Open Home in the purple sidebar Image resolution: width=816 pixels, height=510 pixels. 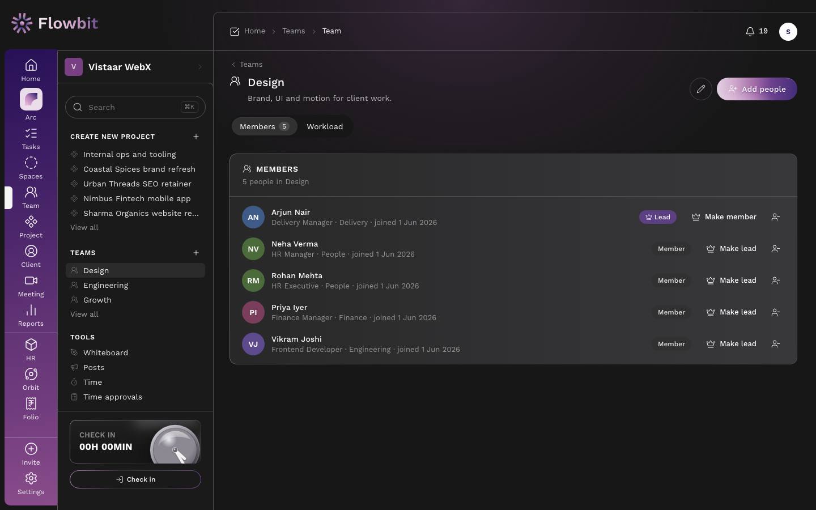31,70
